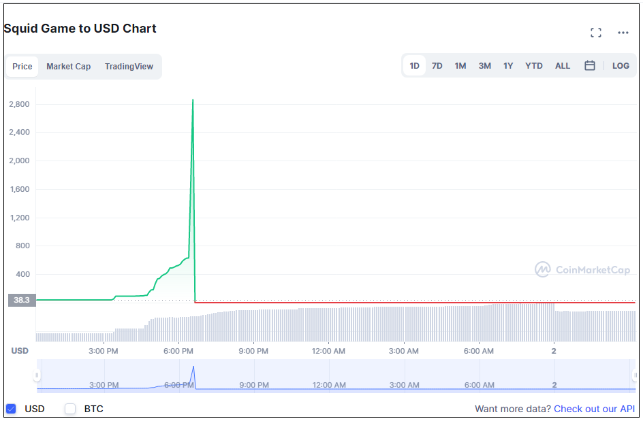
Task: Uncheck the USD currency checkbox
Action: point(11,409)
